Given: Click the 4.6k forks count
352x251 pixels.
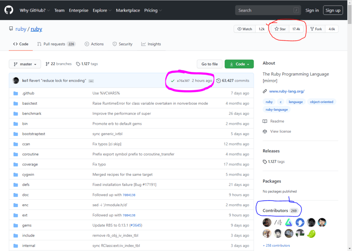Looking at the screenshot, I should (332, 29).
